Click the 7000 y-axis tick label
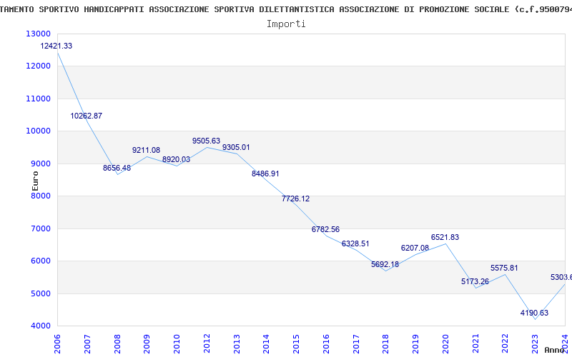Viewport: 572px width, 357px height. click(41, 228)
